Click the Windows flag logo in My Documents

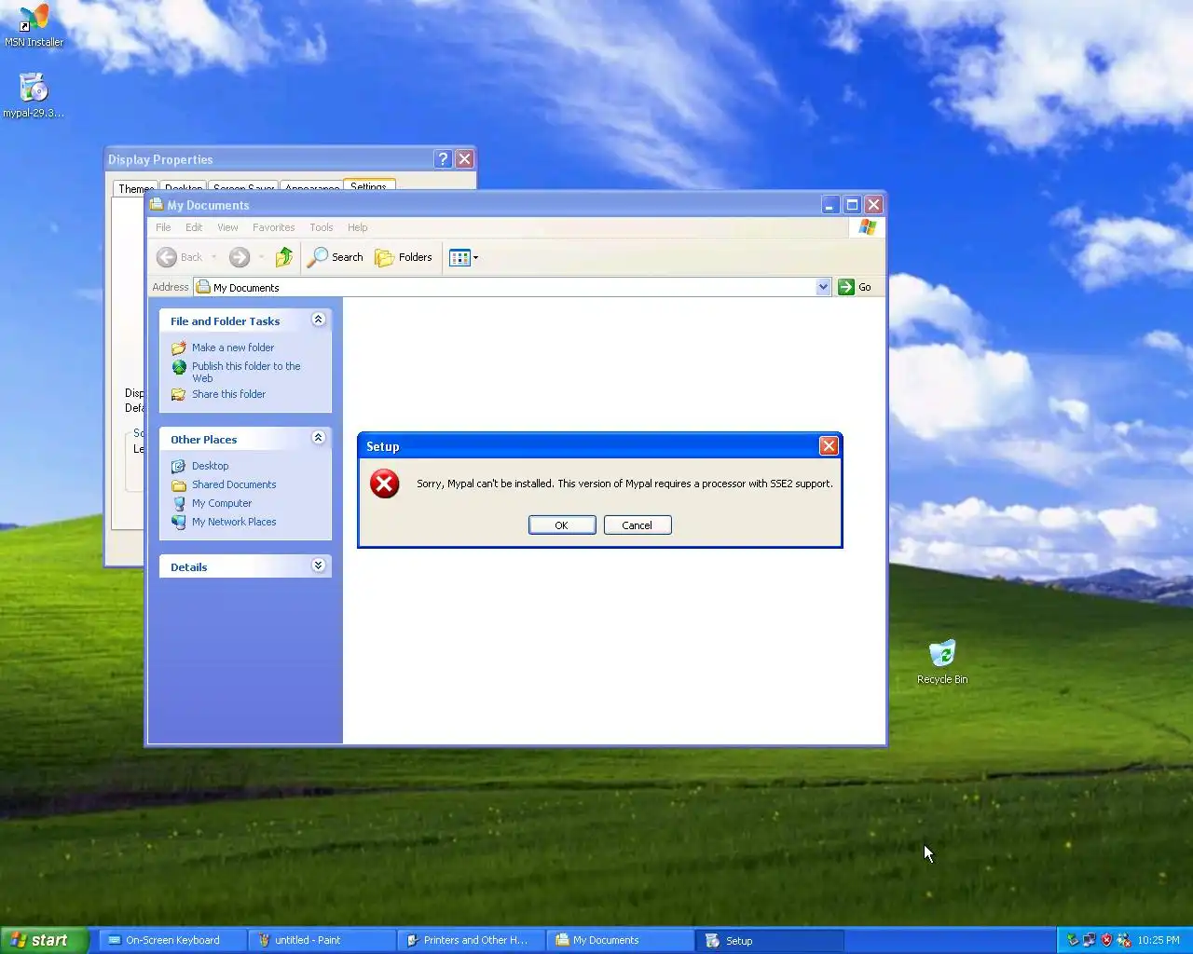(x=867, y=227)
